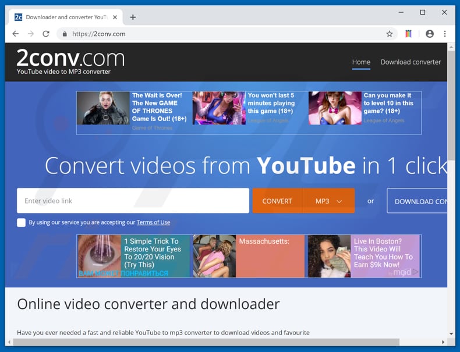Click the 2c favicon on the tab
Viewport: 460px width, 352px height.
tap(18, 17)
